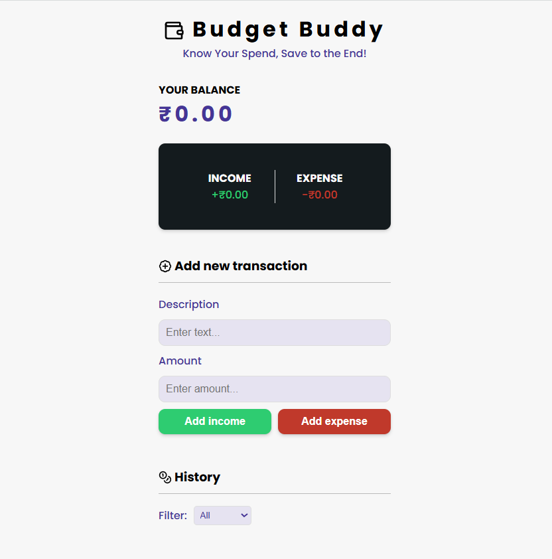Image resolution: width=552 pixels, height=559 pixels.
Task: Select the INCOME label in the summary card
Action: 230,178
